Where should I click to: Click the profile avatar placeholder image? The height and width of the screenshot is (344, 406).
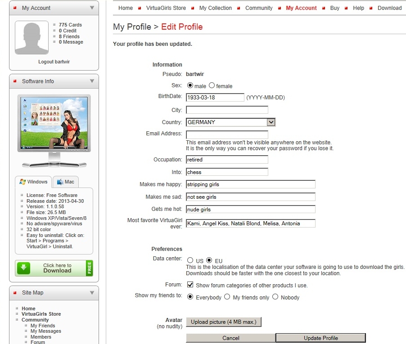click(32, 38)
